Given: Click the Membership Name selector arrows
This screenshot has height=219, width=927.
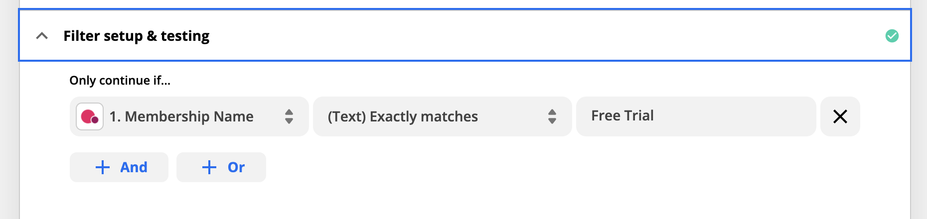Looking at the screenshot, I should tap(289, 116).
